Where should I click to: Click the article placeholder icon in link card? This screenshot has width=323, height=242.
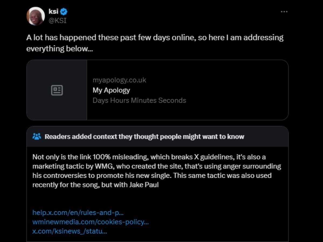pos(57,90)
